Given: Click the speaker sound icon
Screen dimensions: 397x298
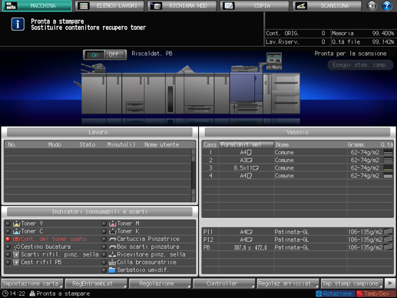Looking at the screenshot, I should [x=372, y=5].
